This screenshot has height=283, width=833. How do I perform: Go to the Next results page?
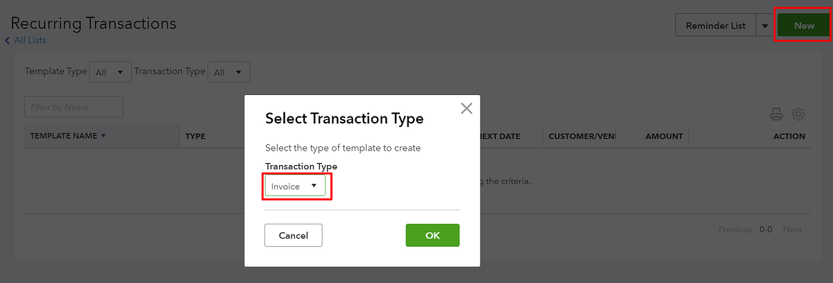point(792,230)
